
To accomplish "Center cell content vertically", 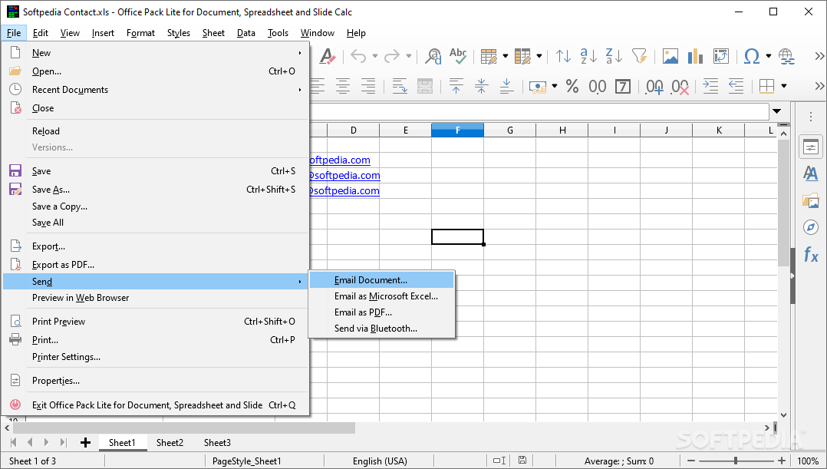I will (481, 86).
